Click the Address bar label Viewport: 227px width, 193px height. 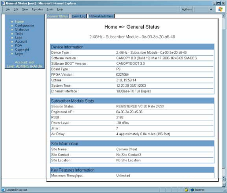click(x=187, y=9)
